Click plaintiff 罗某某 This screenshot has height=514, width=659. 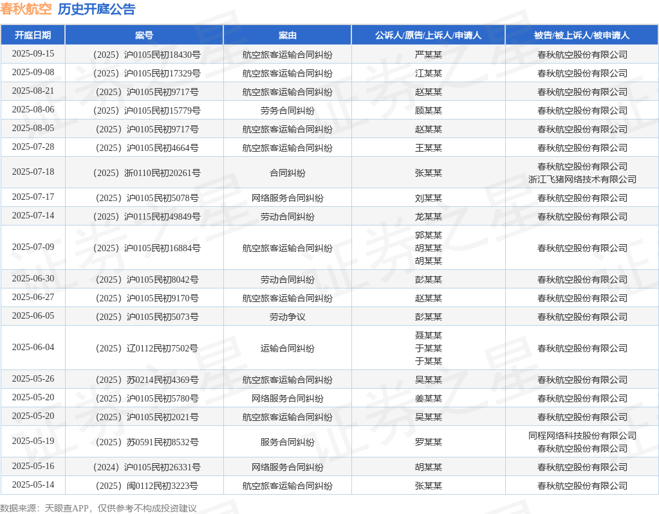pyautogui.click(x=428, y=442)
